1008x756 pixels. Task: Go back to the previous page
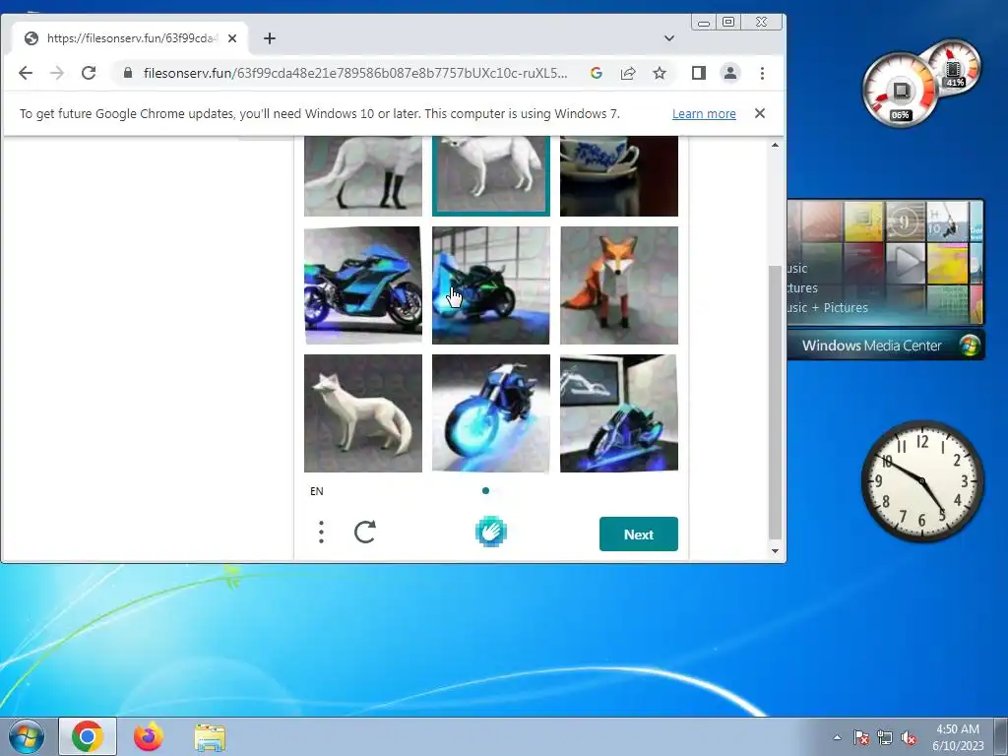click(x=26, y=73)
